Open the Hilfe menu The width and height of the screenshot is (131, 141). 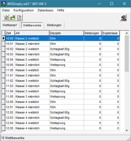(61, 10)
